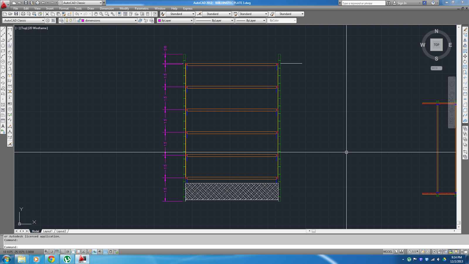Screen dimensions: 469x264
Task: Select the Save tool on Standard toolbar
Action: (x=16, y=14)
